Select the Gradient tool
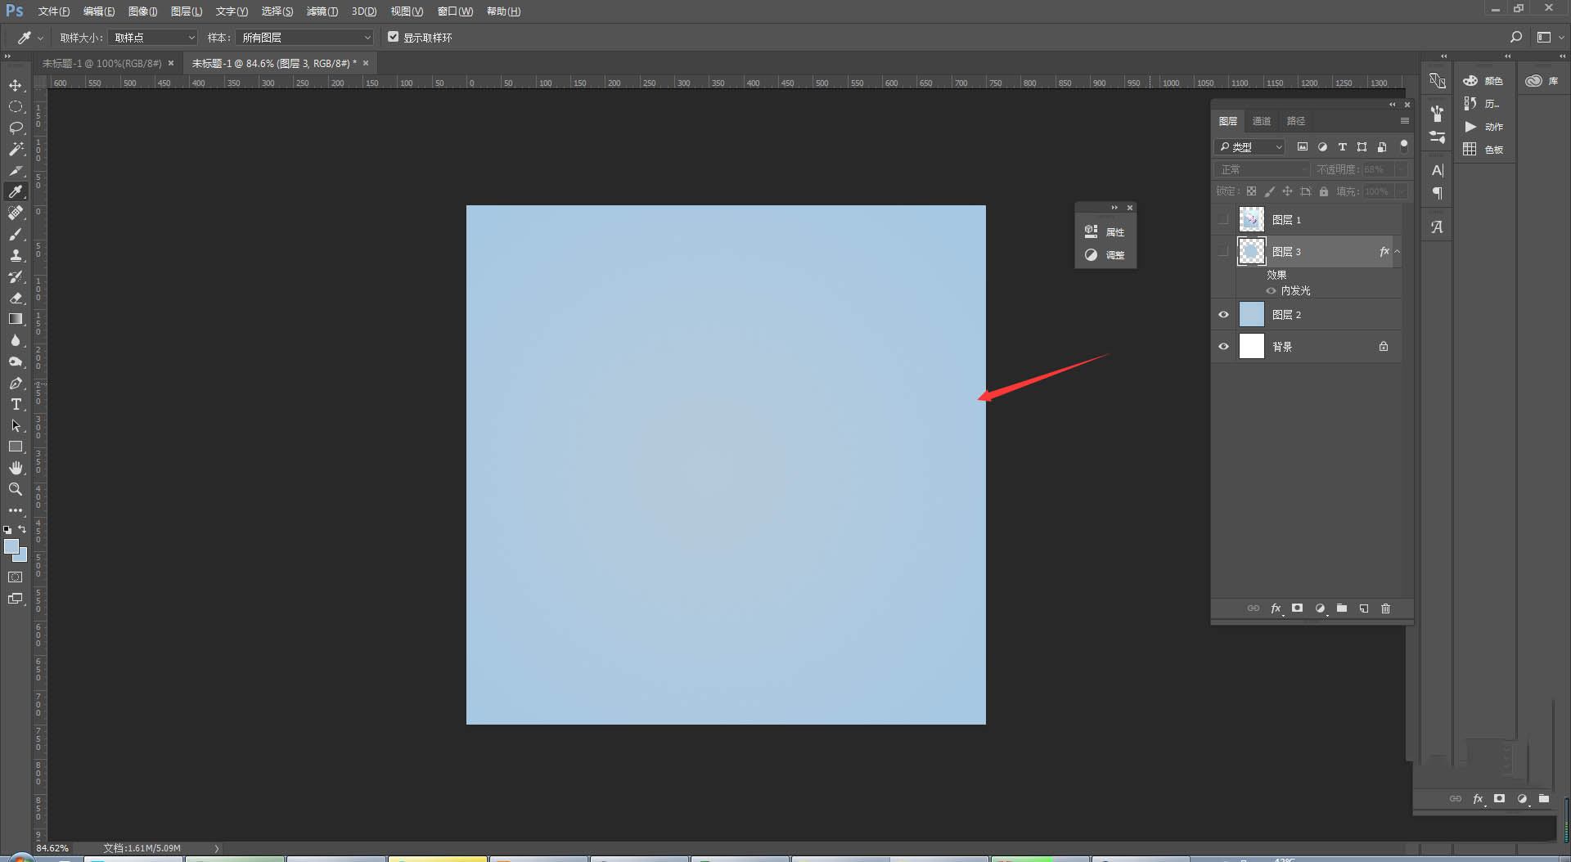Screen dimensions: 1571x862 coord(16,319)
